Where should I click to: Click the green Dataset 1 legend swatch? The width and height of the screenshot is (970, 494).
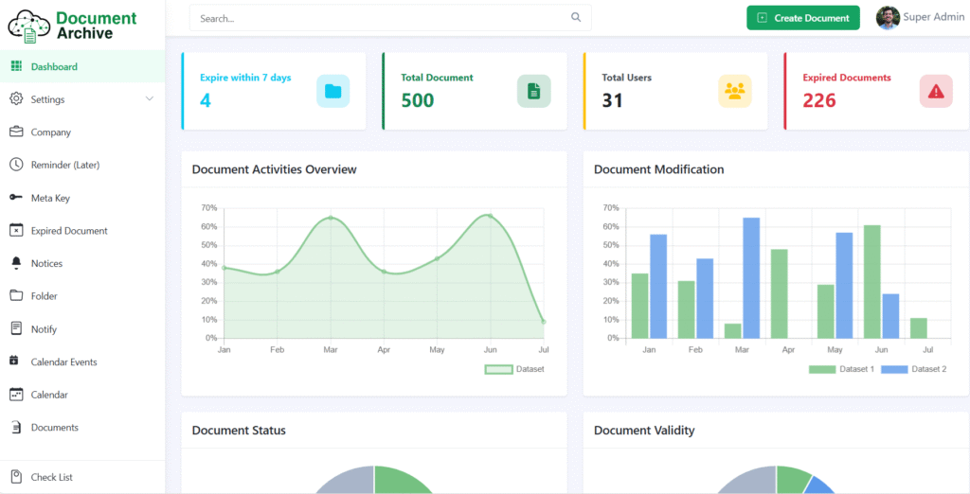(821, 369)
